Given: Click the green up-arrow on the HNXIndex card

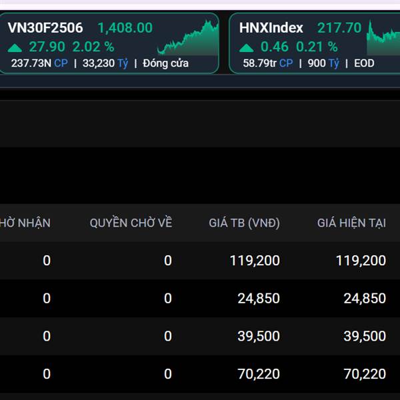Looking at the screenshot, I should [247, 47].
